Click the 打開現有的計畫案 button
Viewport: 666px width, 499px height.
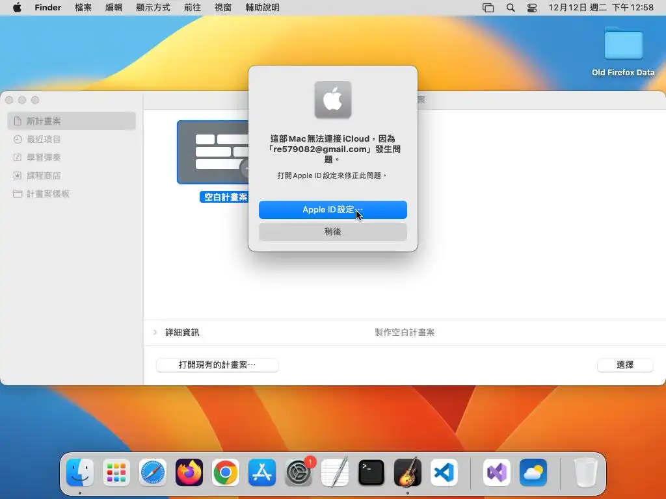tap(217, 365)
